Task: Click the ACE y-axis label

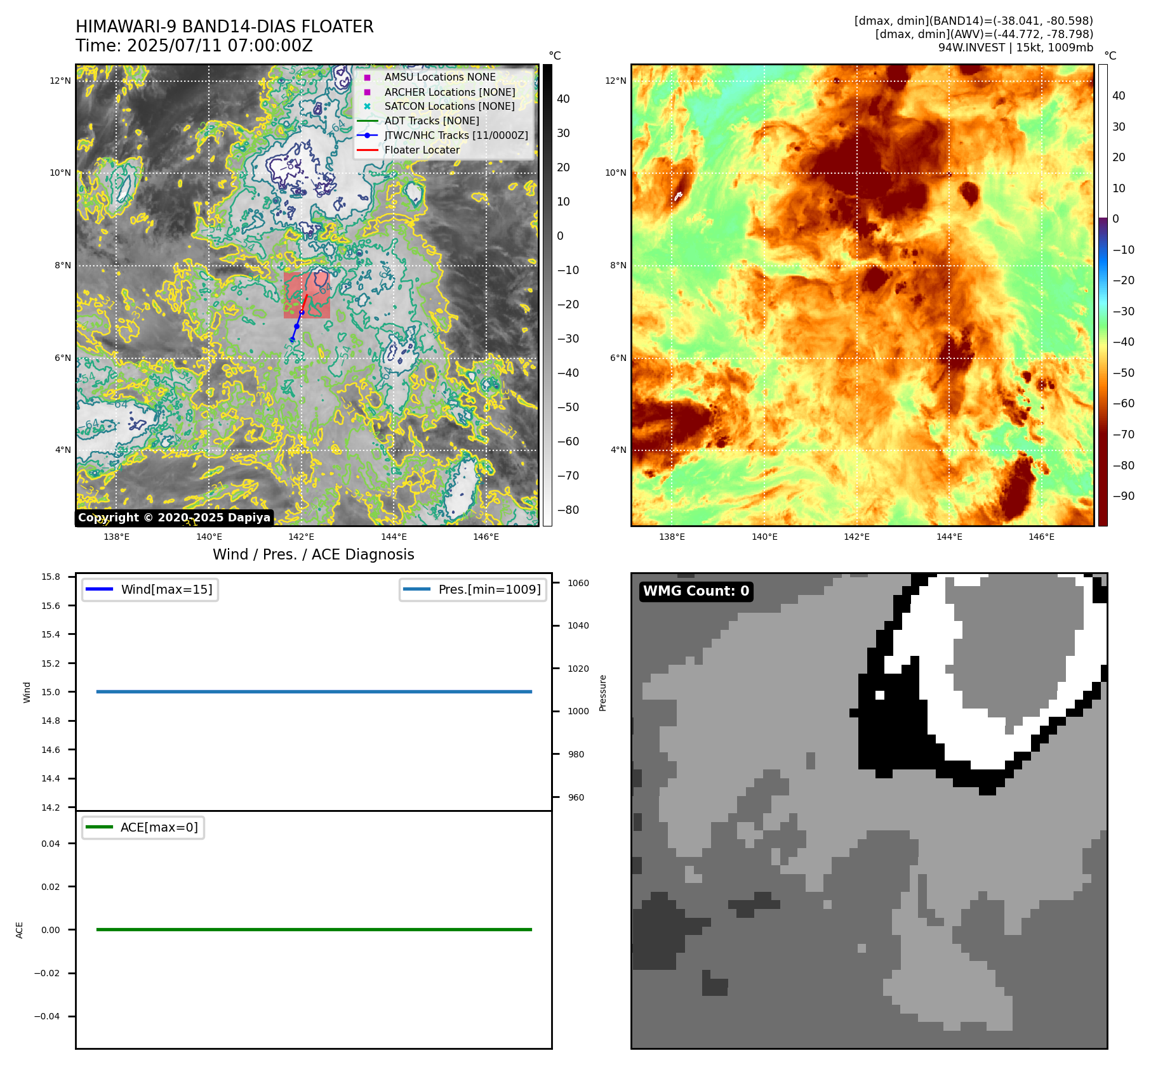Action: [x=19, y=930]
